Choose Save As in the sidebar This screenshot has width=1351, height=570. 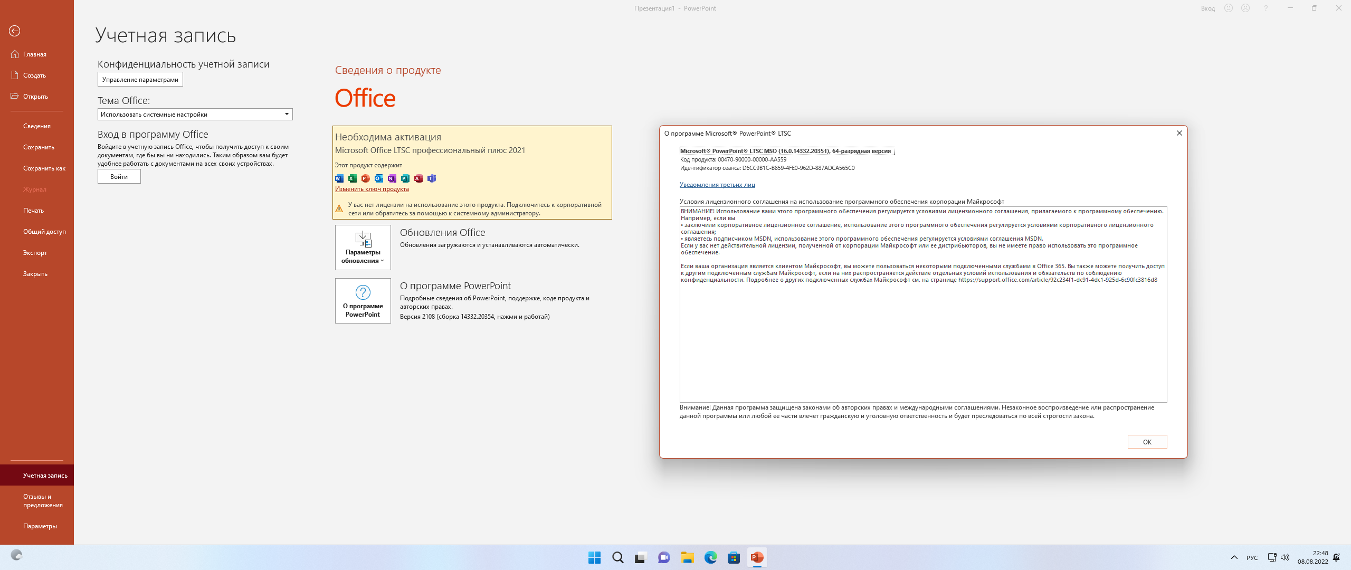[37, 168]
